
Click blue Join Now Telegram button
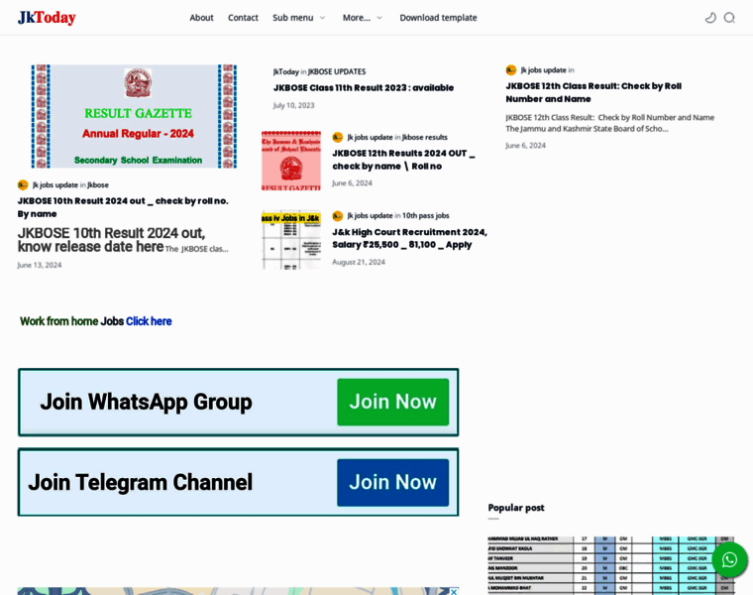pos(392,482)
